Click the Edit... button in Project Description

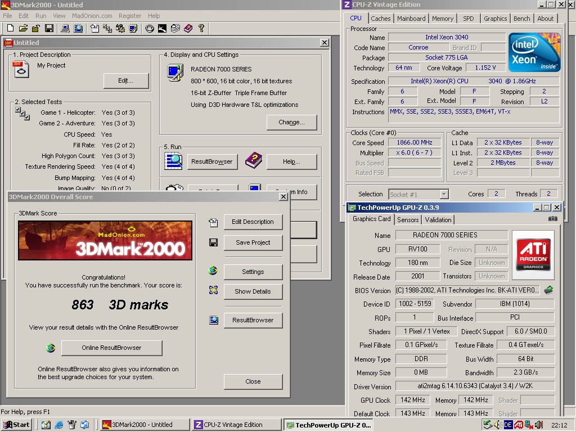pyautogui.click(x=125, y=80)
